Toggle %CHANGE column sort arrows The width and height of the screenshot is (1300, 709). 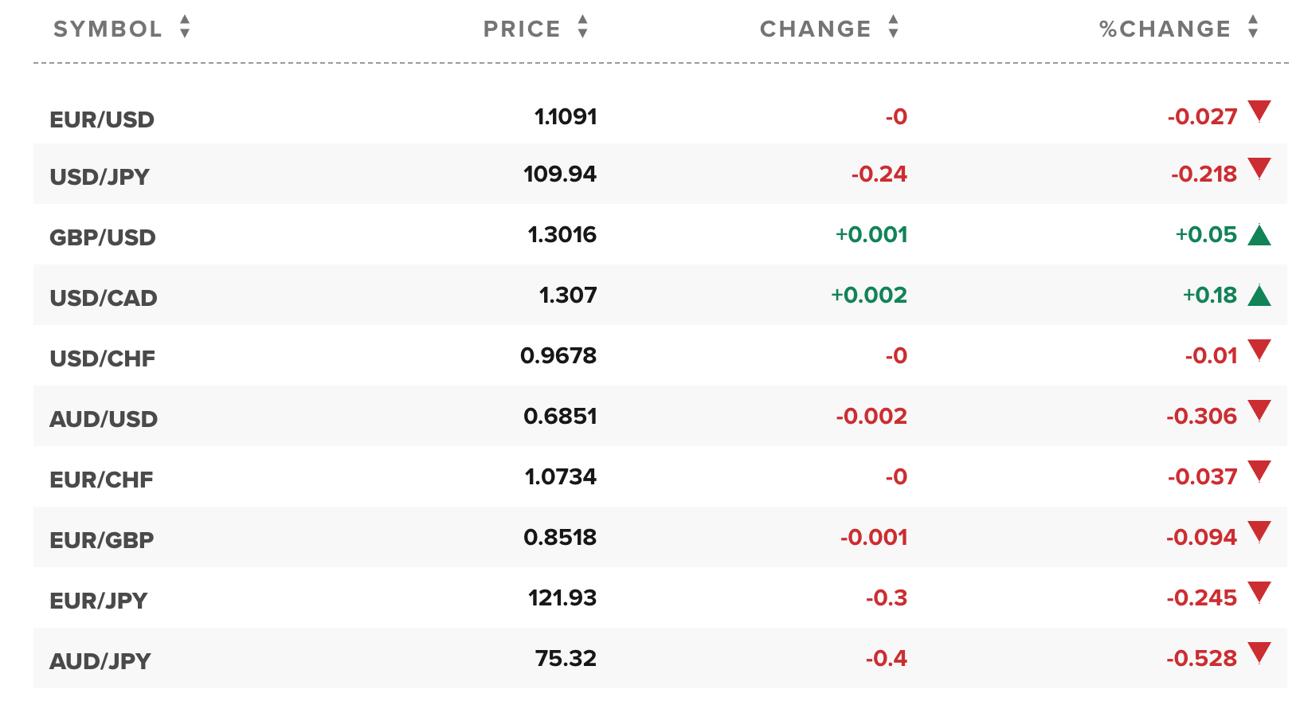(1253, 27)
